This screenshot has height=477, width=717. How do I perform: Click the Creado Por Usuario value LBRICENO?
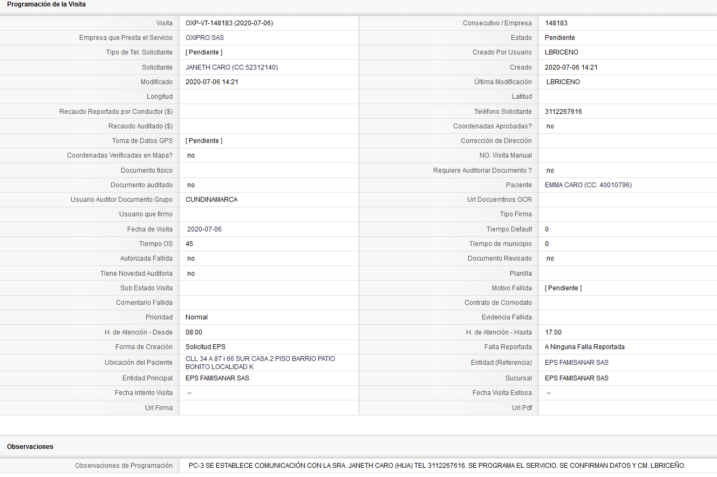point(562,52)
